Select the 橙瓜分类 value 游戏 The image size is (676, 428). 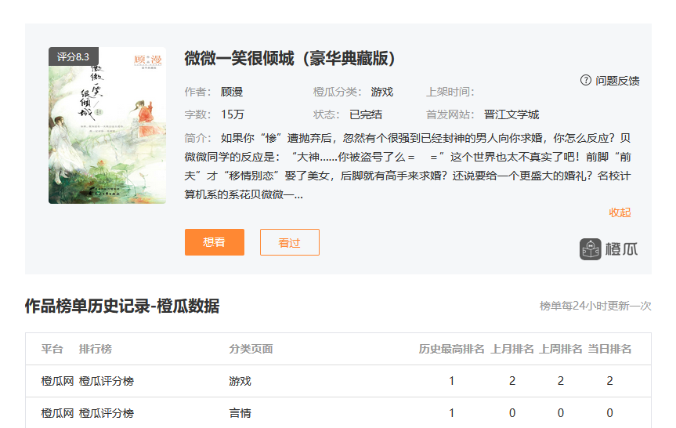tap(382, 92)
